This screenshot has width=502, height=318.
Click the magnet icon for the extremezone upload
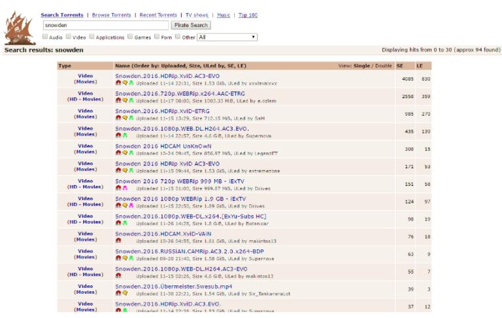click(118, 171)
